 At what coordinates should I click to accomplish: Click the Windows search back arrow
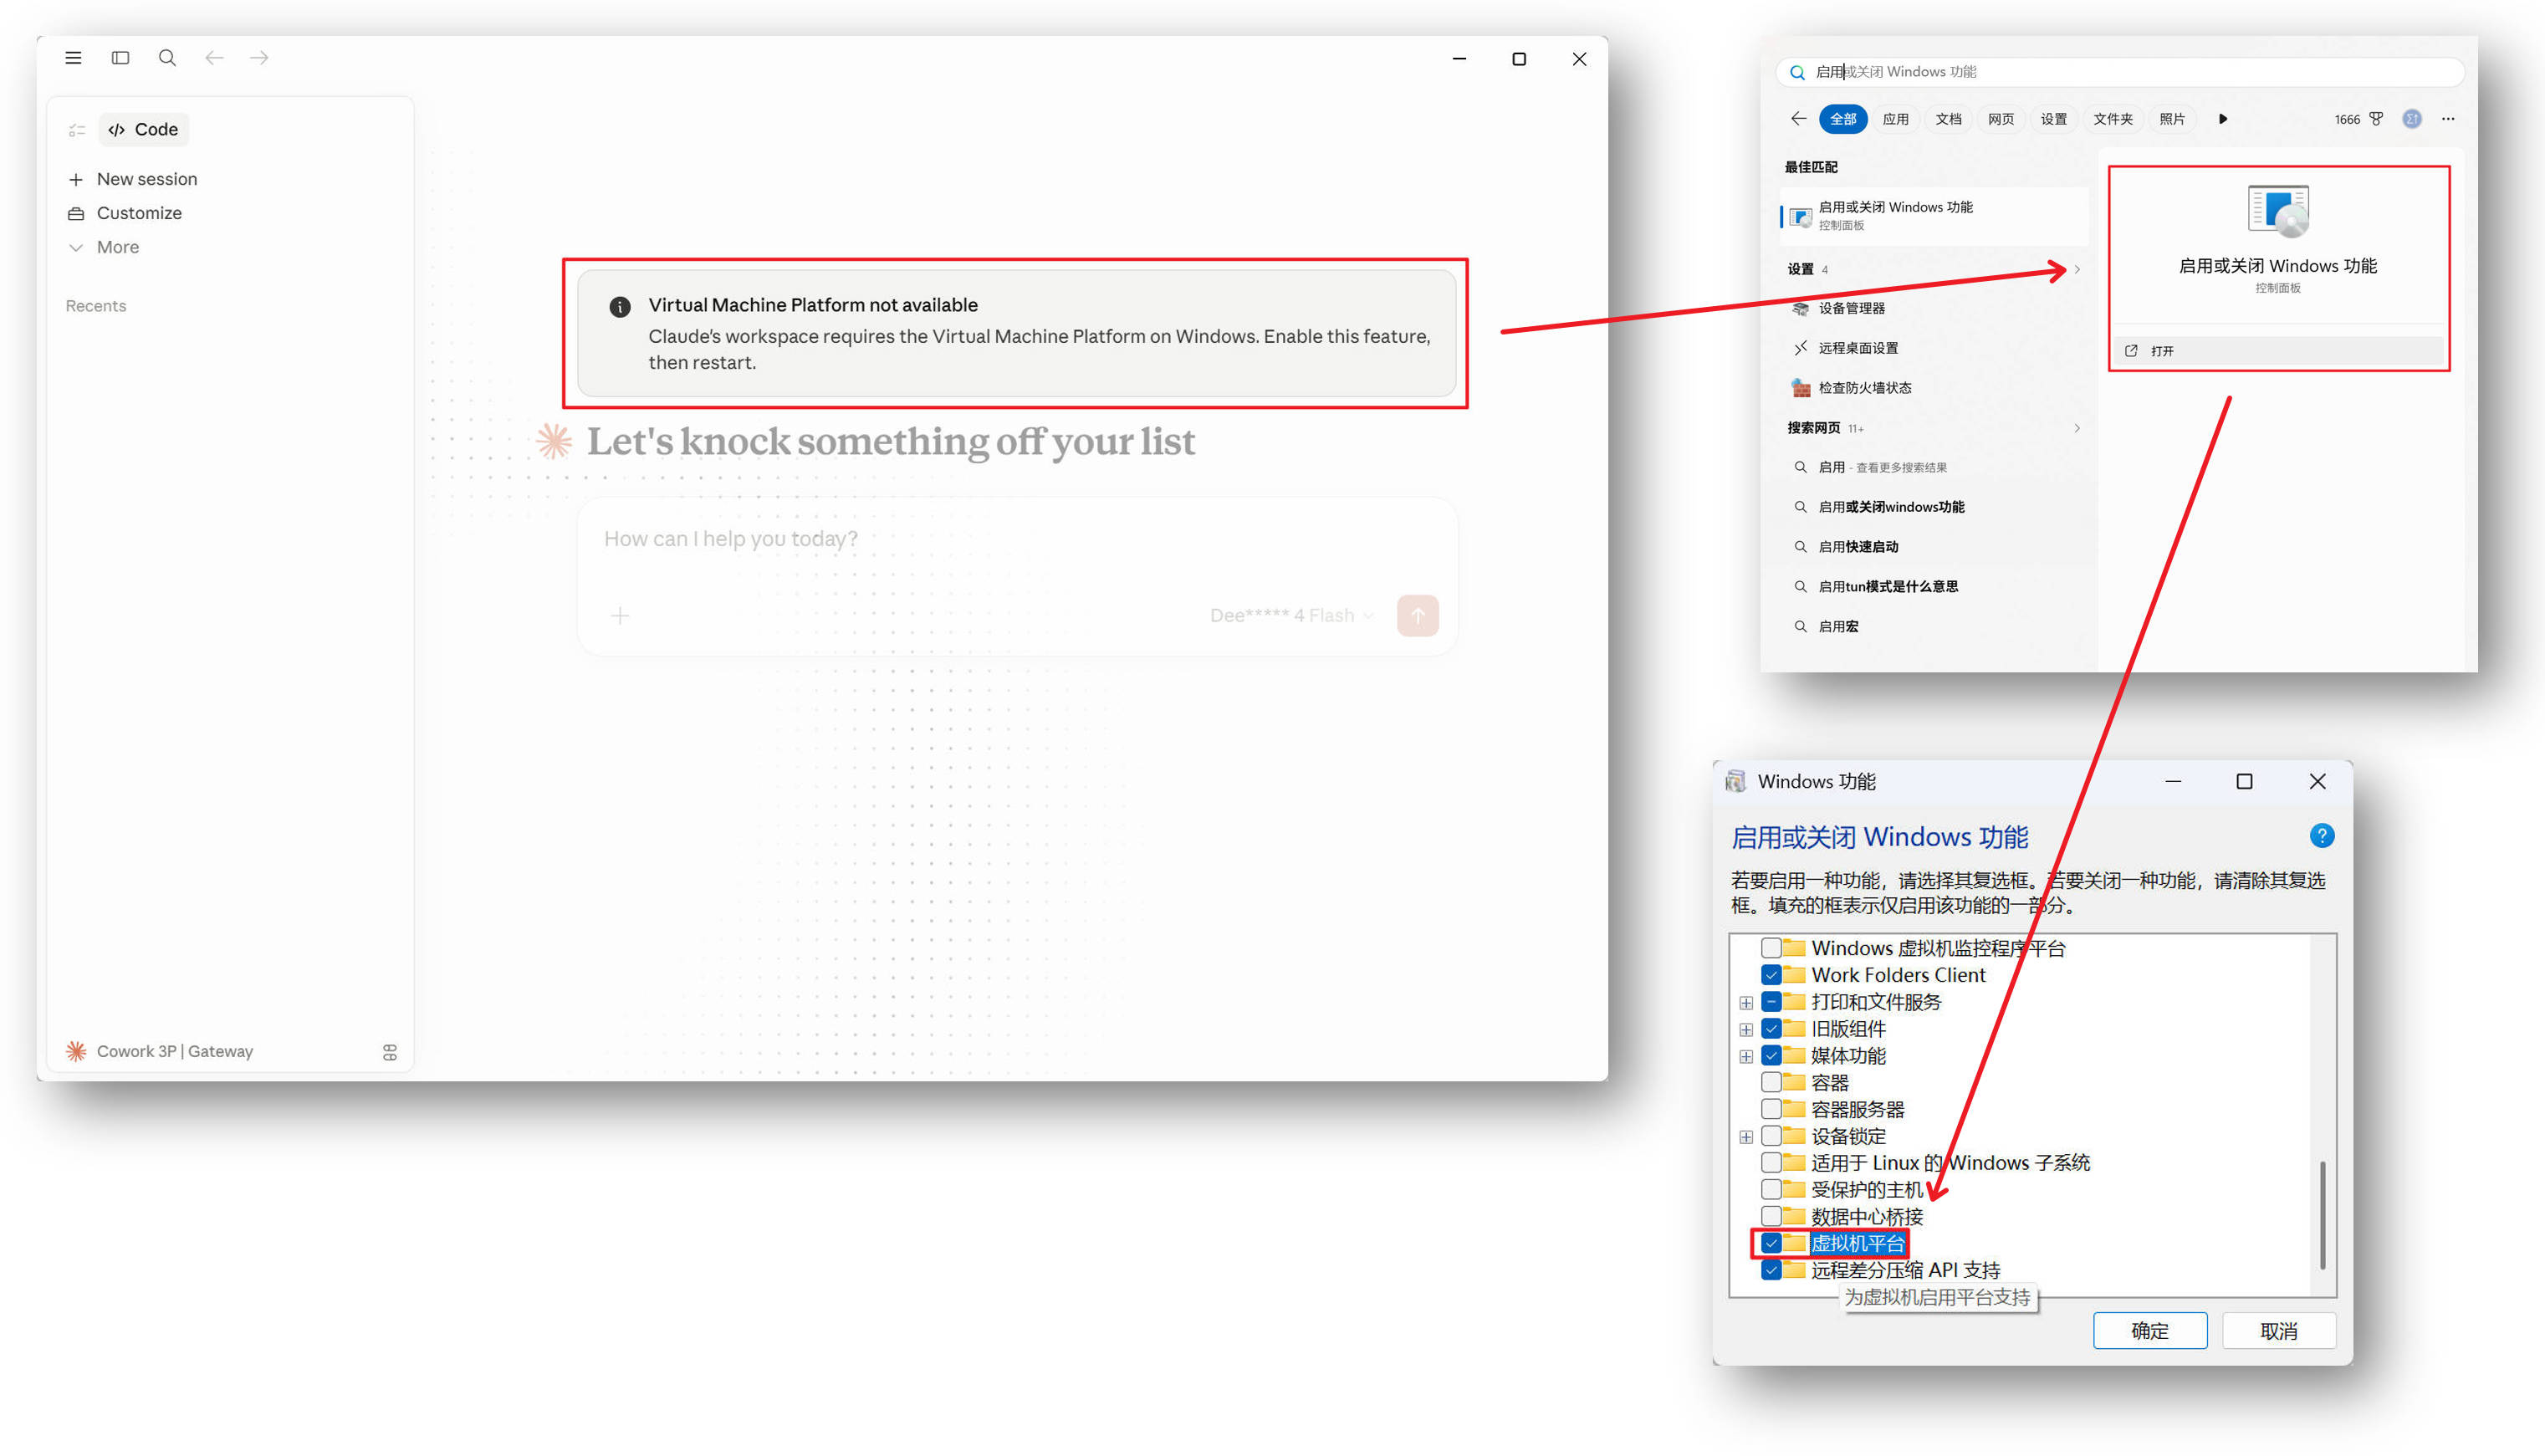1798,119
